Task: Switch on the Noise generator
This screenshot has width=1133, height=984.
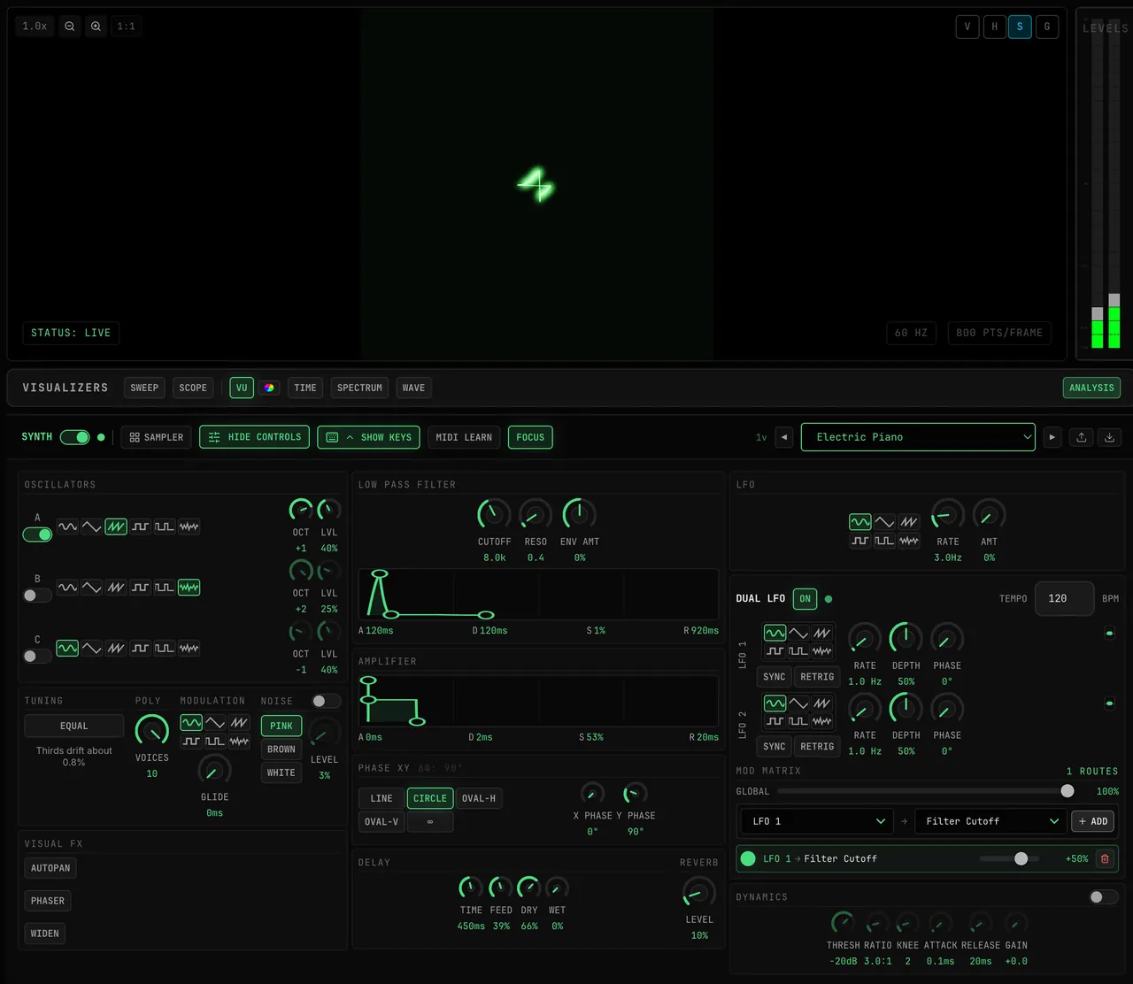Action: 326,701
